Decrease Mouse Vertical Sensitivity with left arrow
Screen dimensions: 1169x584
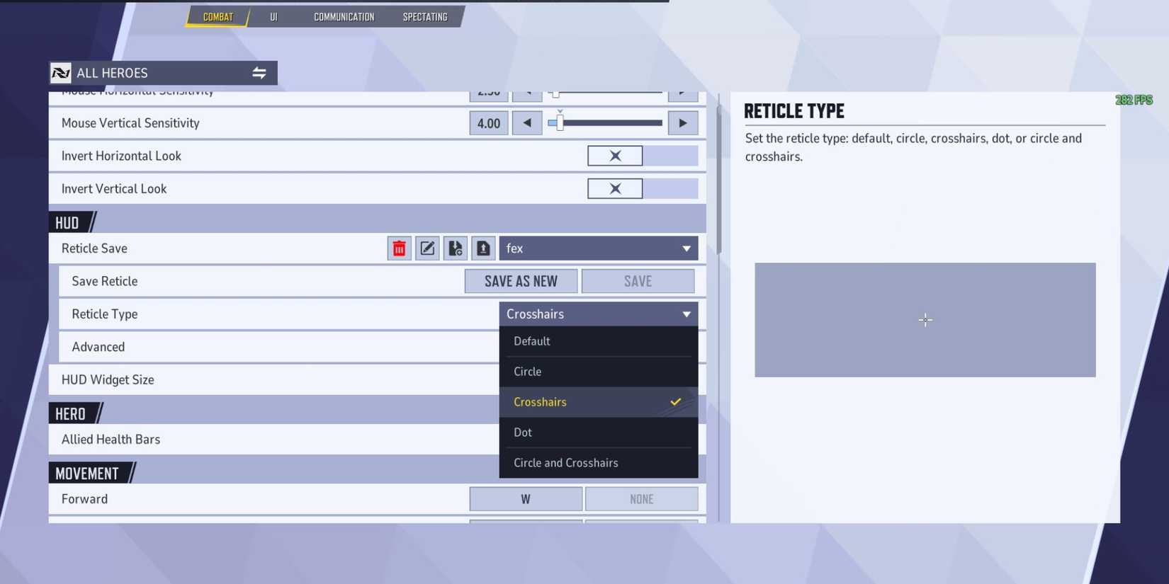[x=527, y=123]
